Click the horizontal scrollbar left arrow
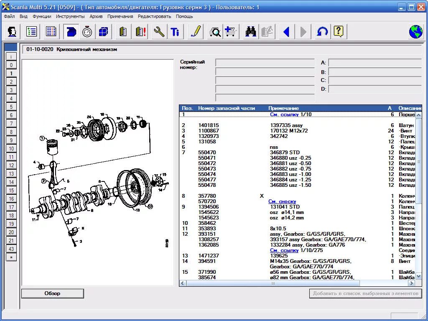The width and height of the screenshot is (428, 321). coord(183,283)
